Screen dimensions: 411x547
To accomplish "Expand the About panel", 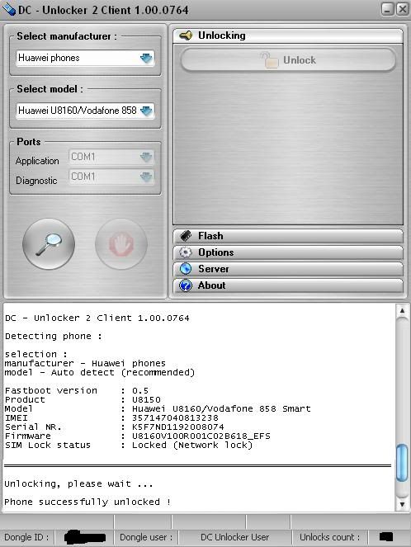I will tap(288, 285).
